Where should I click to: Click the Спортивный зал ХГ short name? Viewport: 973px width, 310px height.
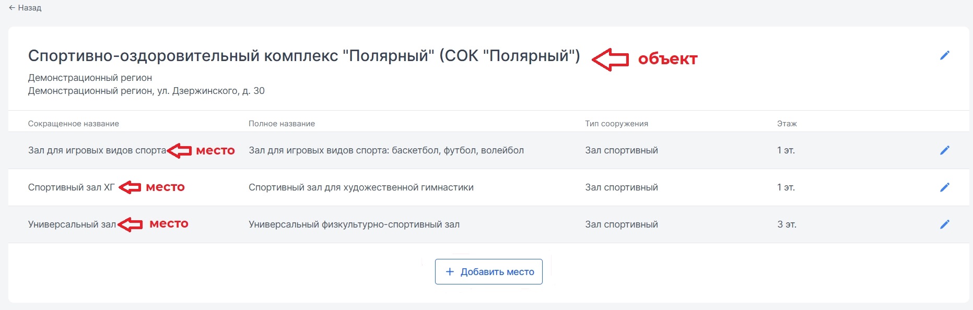click(x=71, y=187)
